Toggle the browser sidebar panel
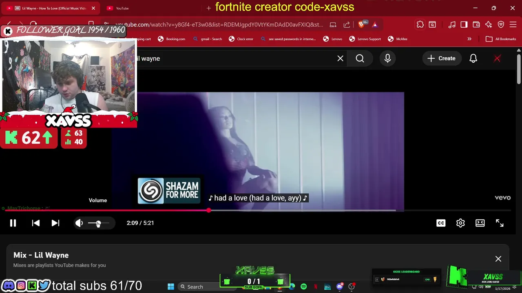 (x=464, y=25)
